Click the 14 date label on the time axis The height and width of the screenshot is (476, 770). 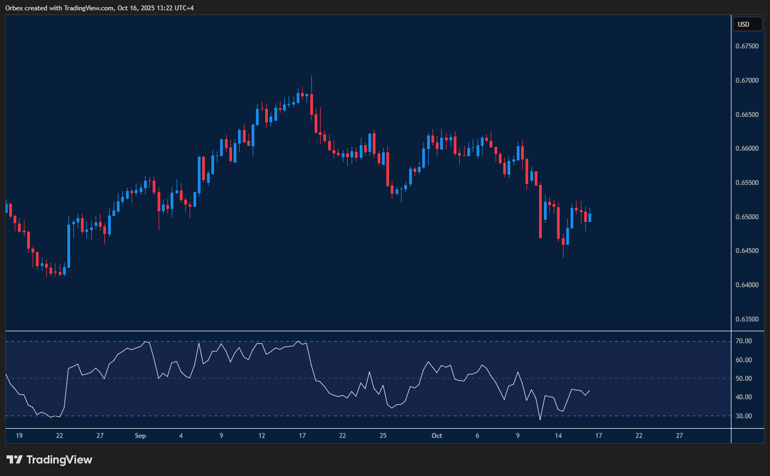click(558, 436)
